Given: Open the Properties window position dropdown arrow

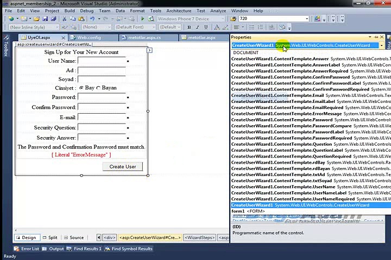Looking at the screenshot, I should (x=370, y=37).
